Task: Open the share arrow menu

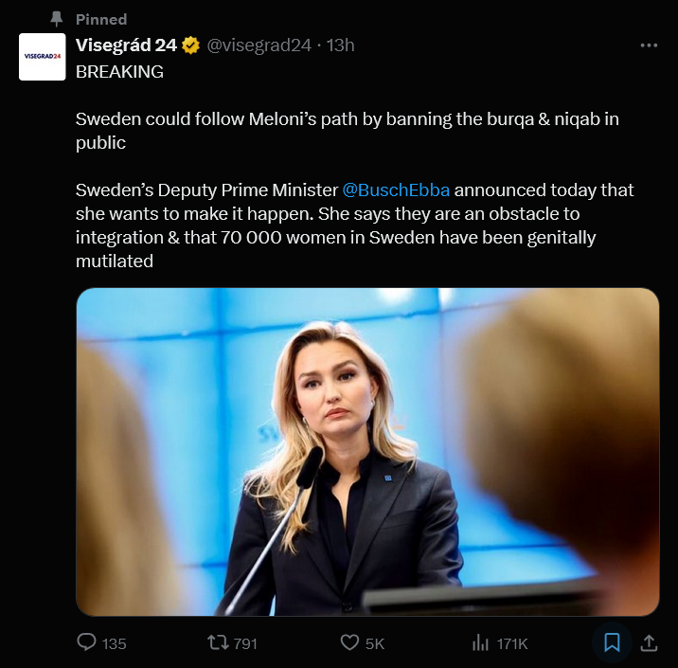Action: (x=649, y=642)
